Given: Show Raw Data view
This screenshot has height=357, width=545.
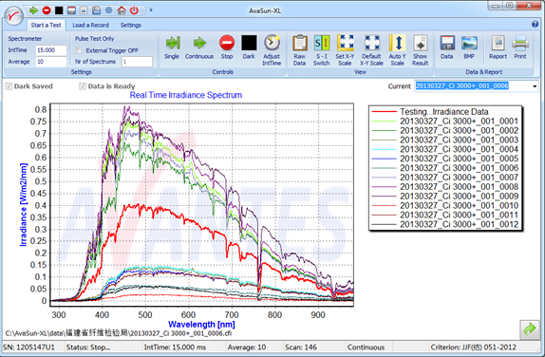Looking at the screenshot, I should [299, 50].
